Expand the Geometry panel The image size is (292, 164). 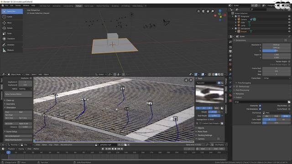10,104
